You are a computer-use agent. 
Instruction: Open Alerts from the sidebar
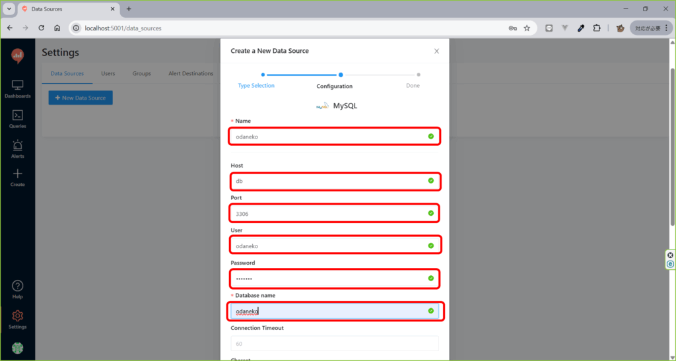point(18,148)
